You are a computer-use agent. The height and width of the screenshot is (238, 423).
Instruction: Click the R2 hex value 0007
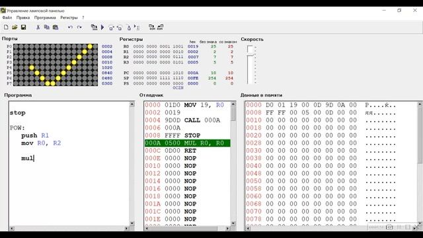pyautogui.click(x=193, y=57)
